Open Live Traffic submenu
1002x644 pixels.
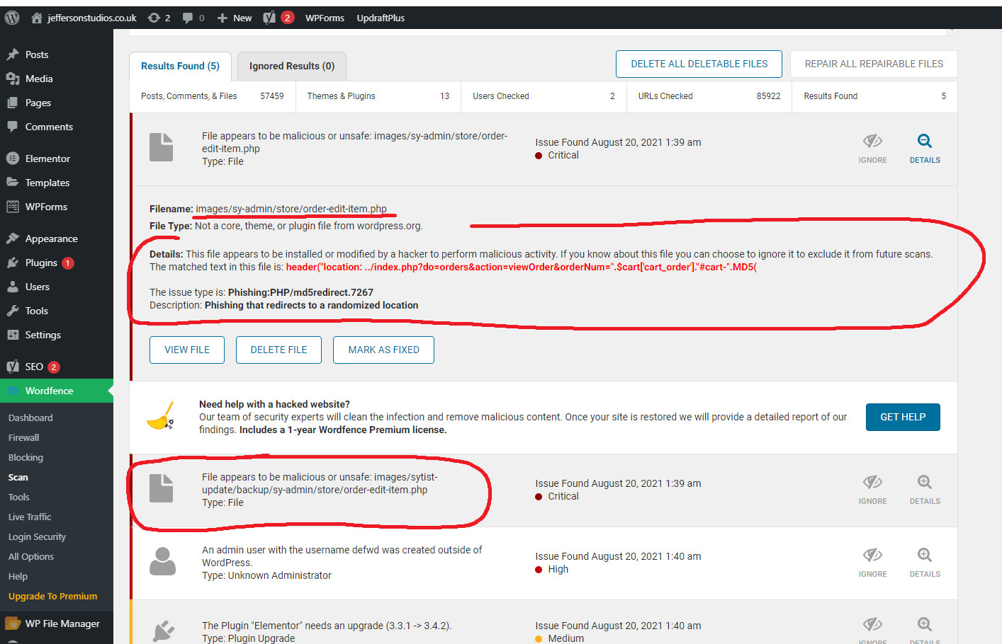coord(30,517)
